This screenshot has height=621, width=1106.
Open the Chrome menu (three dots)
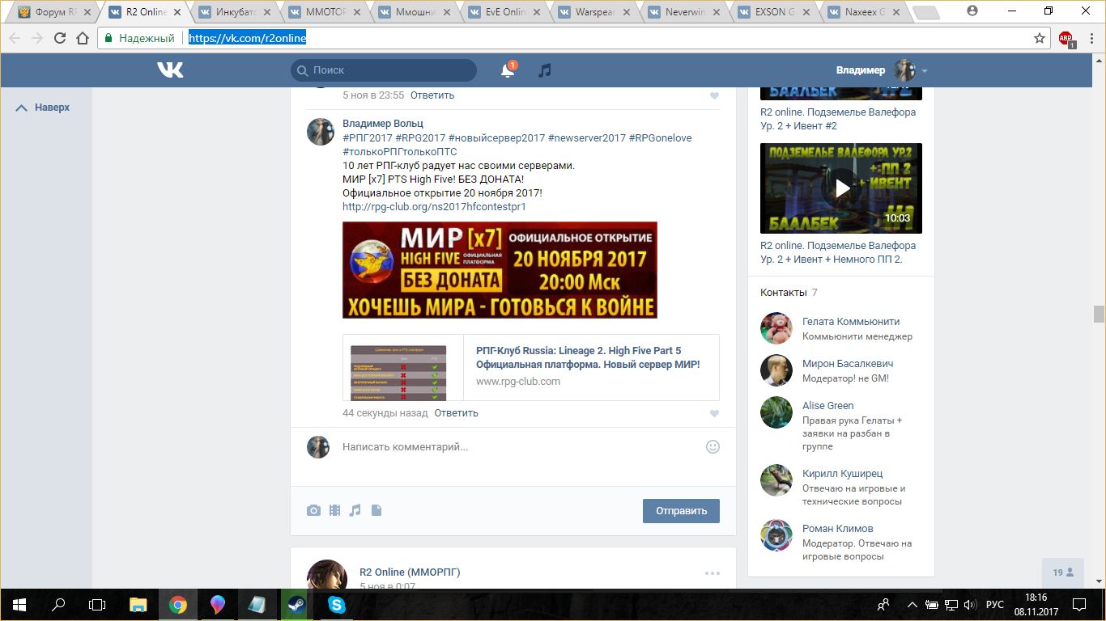[x=1090, y=38]
